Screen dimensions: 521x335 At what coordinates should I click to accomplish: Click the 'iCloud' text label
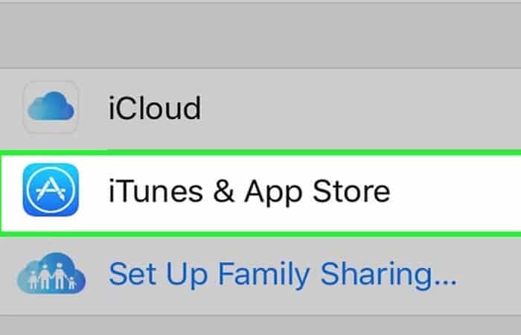click(x=155, y=108)
